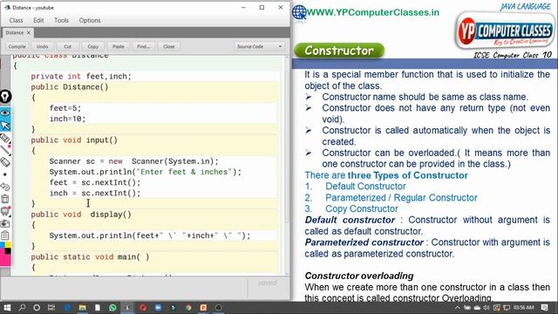This screenshot has width=558, height=314.
Task: Pick the cyan color swatch
Action: tap(2, 245)
